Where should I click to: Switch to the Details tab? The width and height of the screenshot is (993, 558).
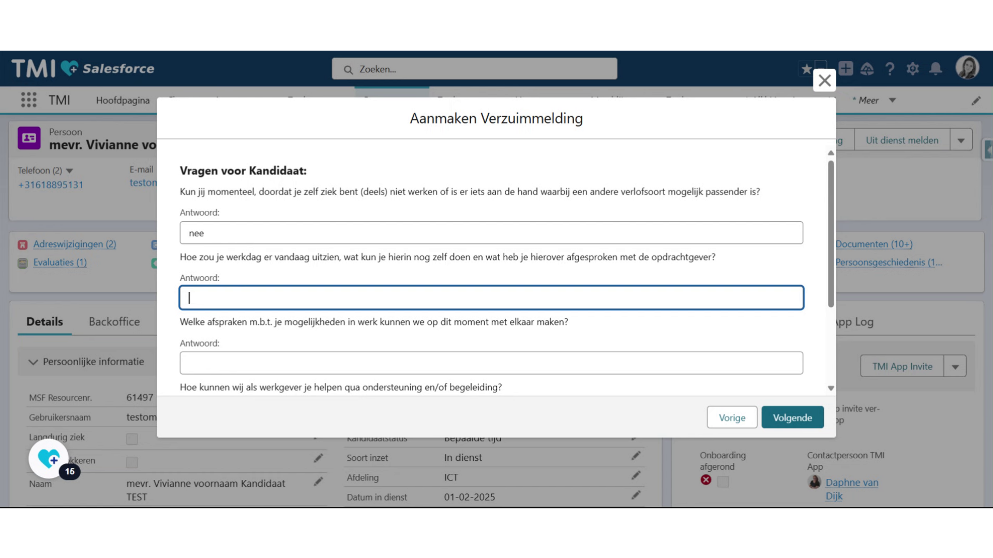point(44,322)
